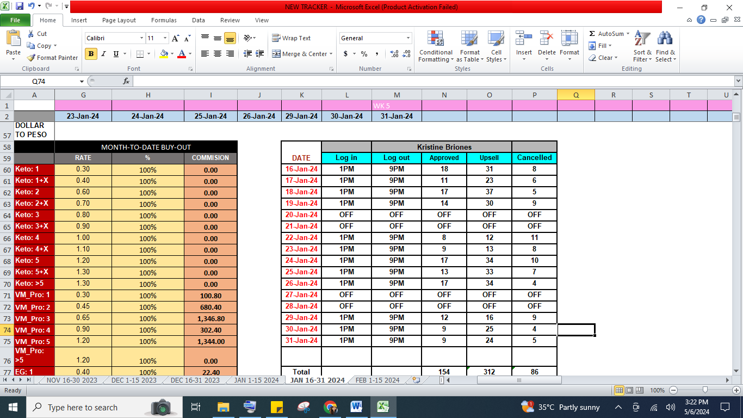
Task: Click the Insert Function fx icon
Action: (x=126, y=81)
